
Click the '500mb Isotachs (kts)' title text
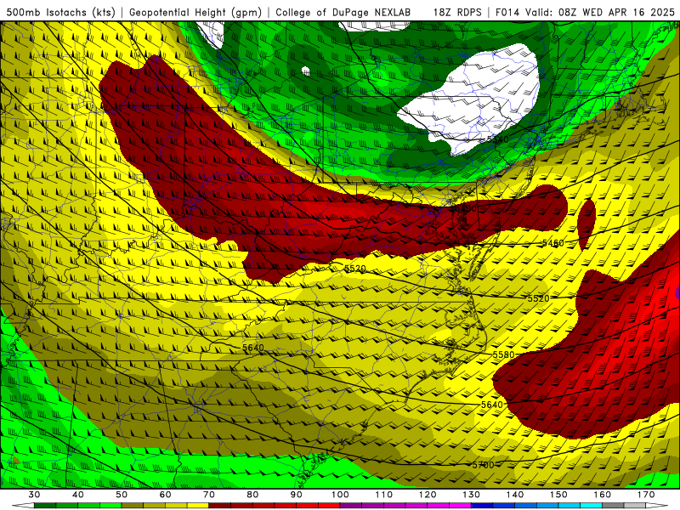tap(61, 12)
